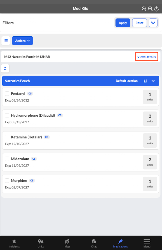Tick the Morphine checkbox
The width and height of the screenshot is (162, 250).
[7, 181]
